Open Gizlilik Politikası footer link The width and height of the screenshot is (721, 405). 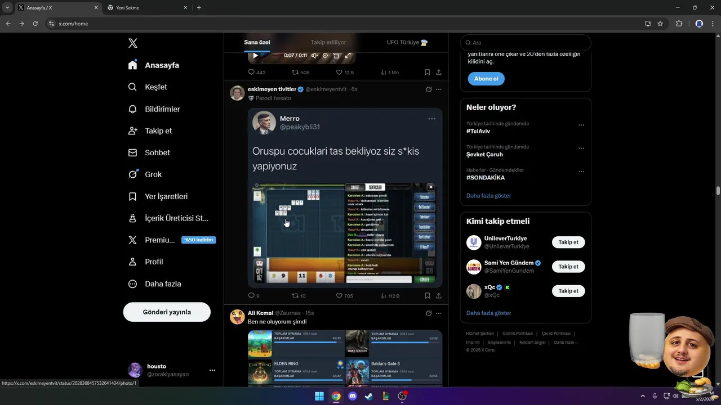click(x=518, y=334)
